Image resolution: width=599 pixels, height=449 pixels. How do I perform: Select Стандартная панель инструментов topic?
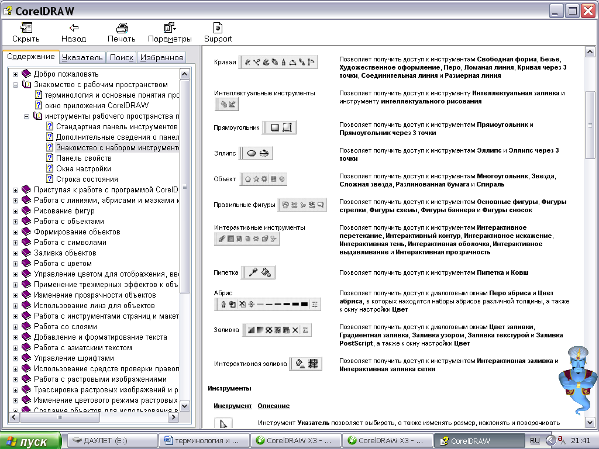pyautogui.click(x=116, y=126)
